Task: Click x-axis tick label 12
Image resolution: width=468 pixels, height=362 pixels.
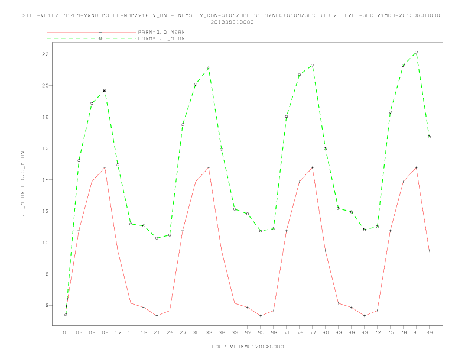Action: pos(118,332)
